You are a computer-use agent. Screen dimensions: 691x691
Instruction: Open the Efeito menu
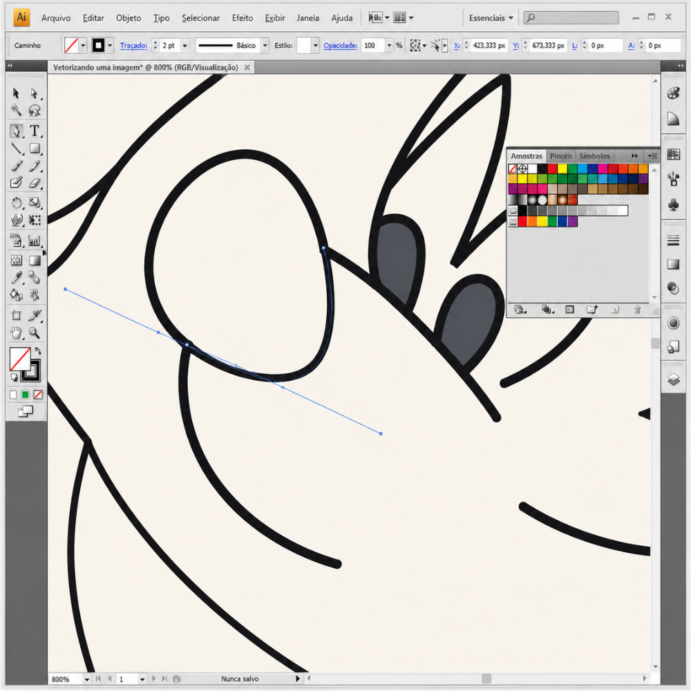pyautogui.click(x=243, y=18)
